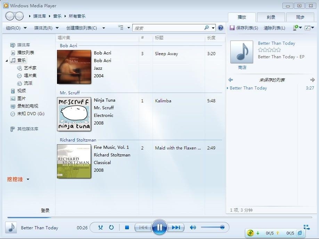Go back to the previous track
This screenshot has width=319, height=239.
(143, 228)
